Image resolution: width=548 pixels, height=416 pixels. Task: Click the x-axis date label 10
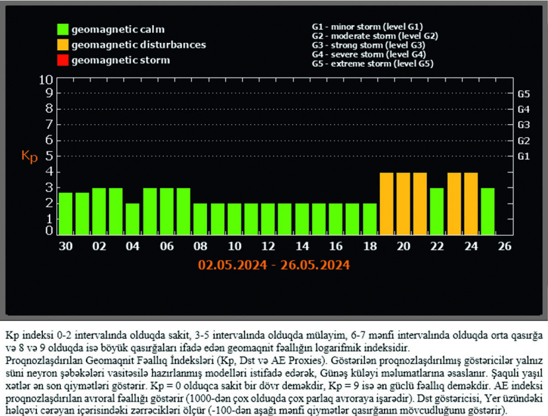coord(235,246)
